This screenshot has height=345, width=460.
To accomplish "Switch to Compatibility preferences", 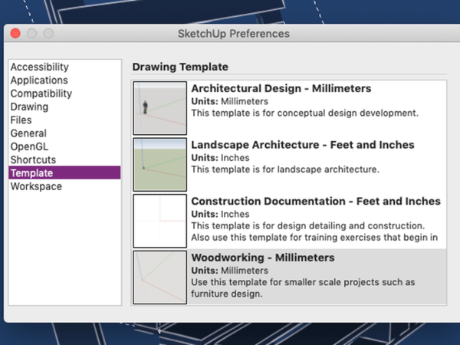I will 41,94.
